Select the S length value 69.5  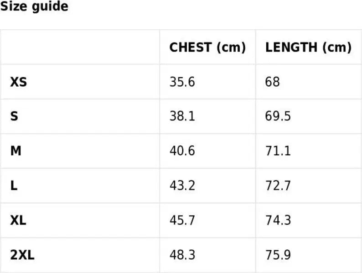(278, 116)
